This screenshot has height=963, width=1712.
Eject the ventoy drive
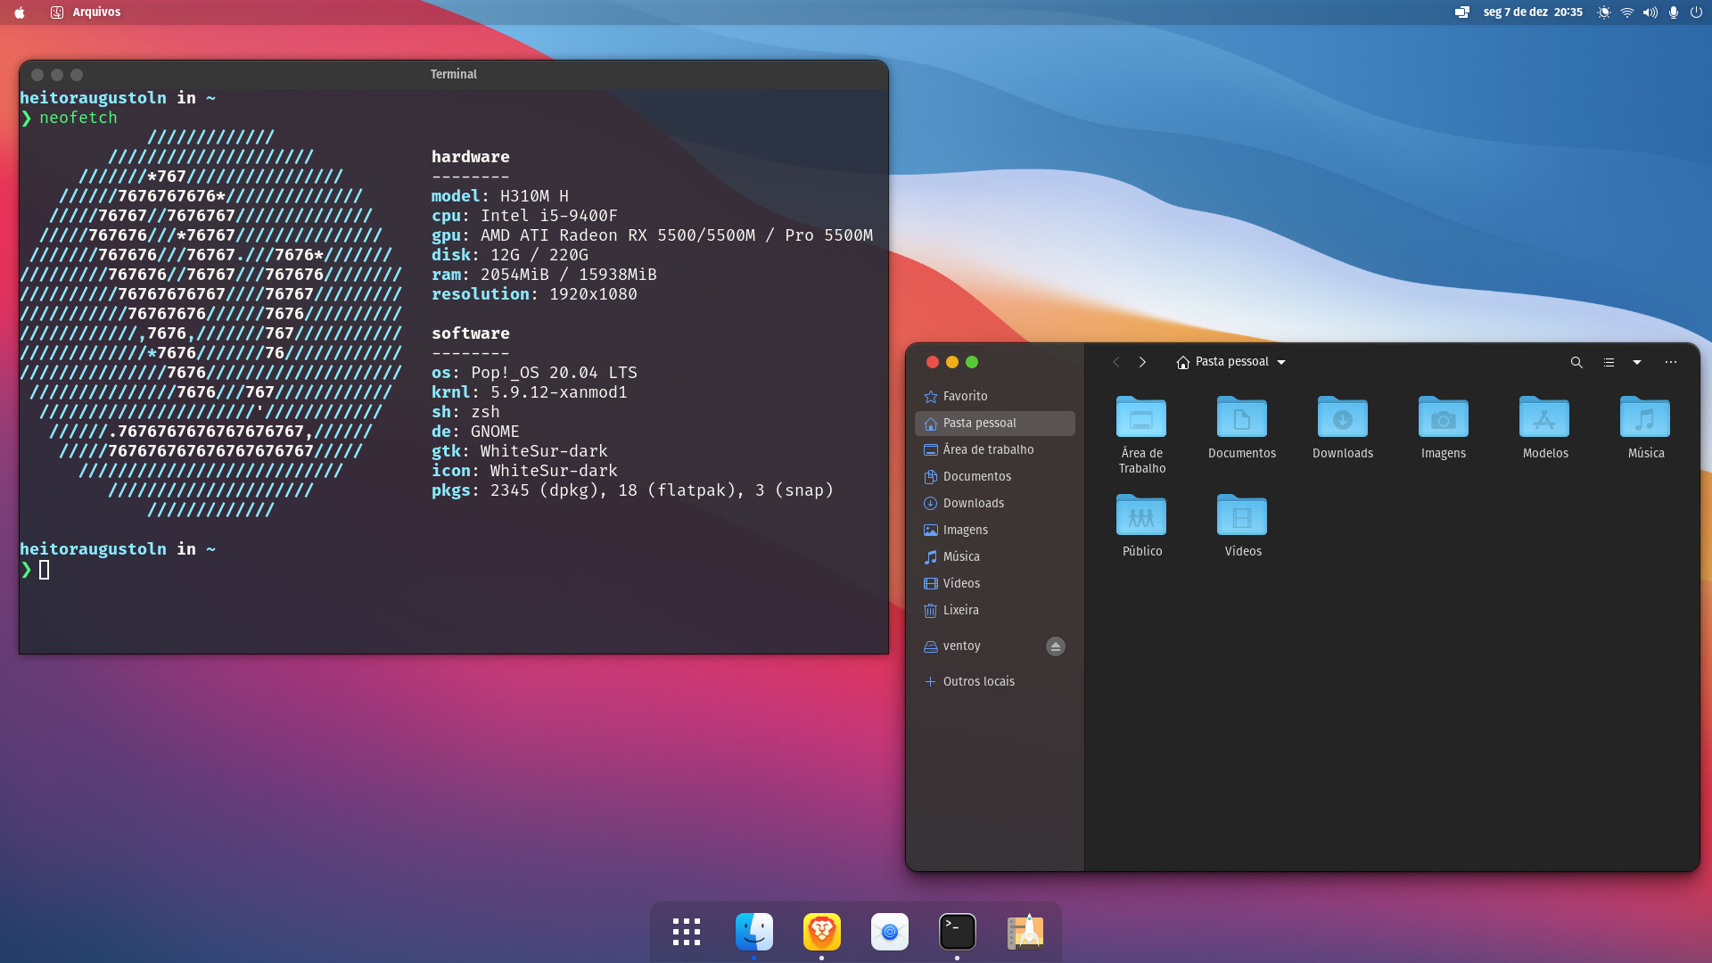click(1055, 646)
